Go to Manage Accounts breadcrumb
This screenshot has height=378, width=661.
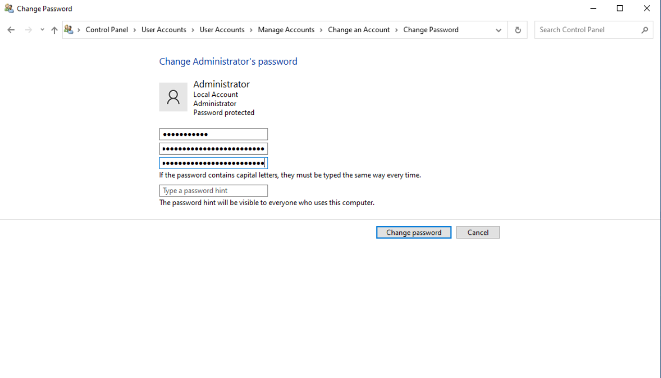pyautogui.click(x=286, y=30)
